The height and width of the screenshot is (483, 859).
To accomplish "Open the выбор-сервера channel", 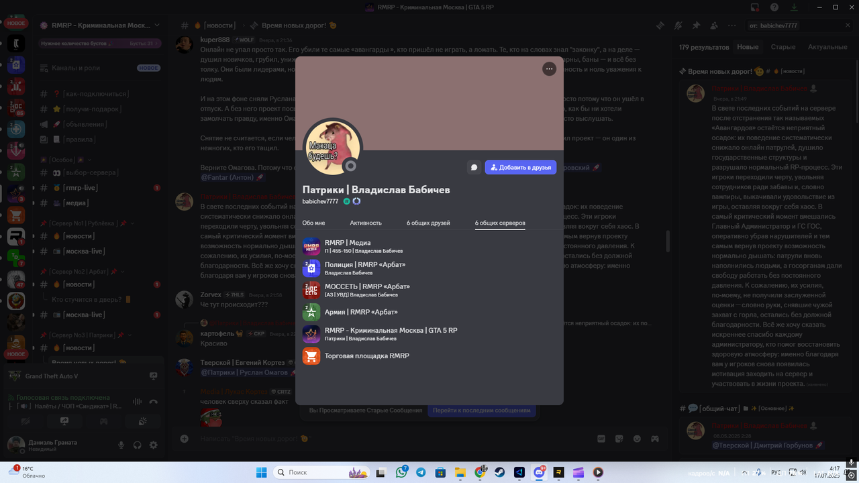I will (101, 172).
